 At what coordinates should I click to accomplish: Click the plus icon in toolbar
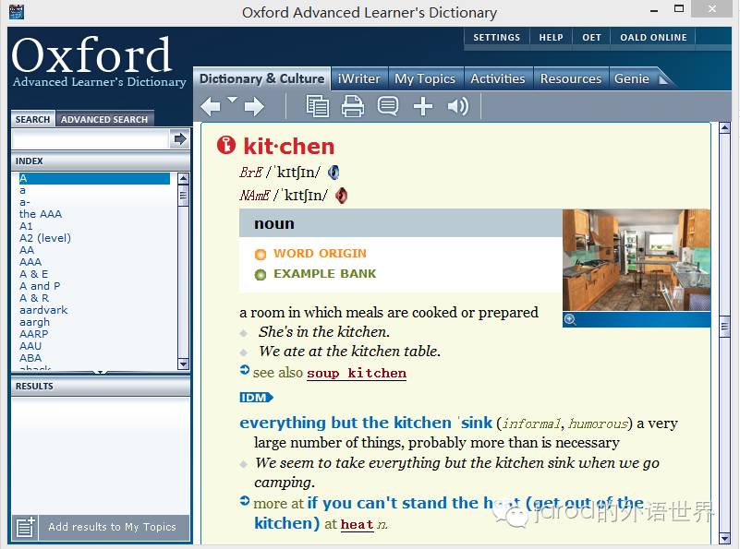[423, 106]
